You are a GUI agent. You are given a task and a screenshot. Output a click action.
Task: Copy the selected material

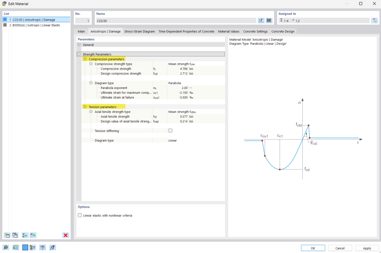(15, 235)
